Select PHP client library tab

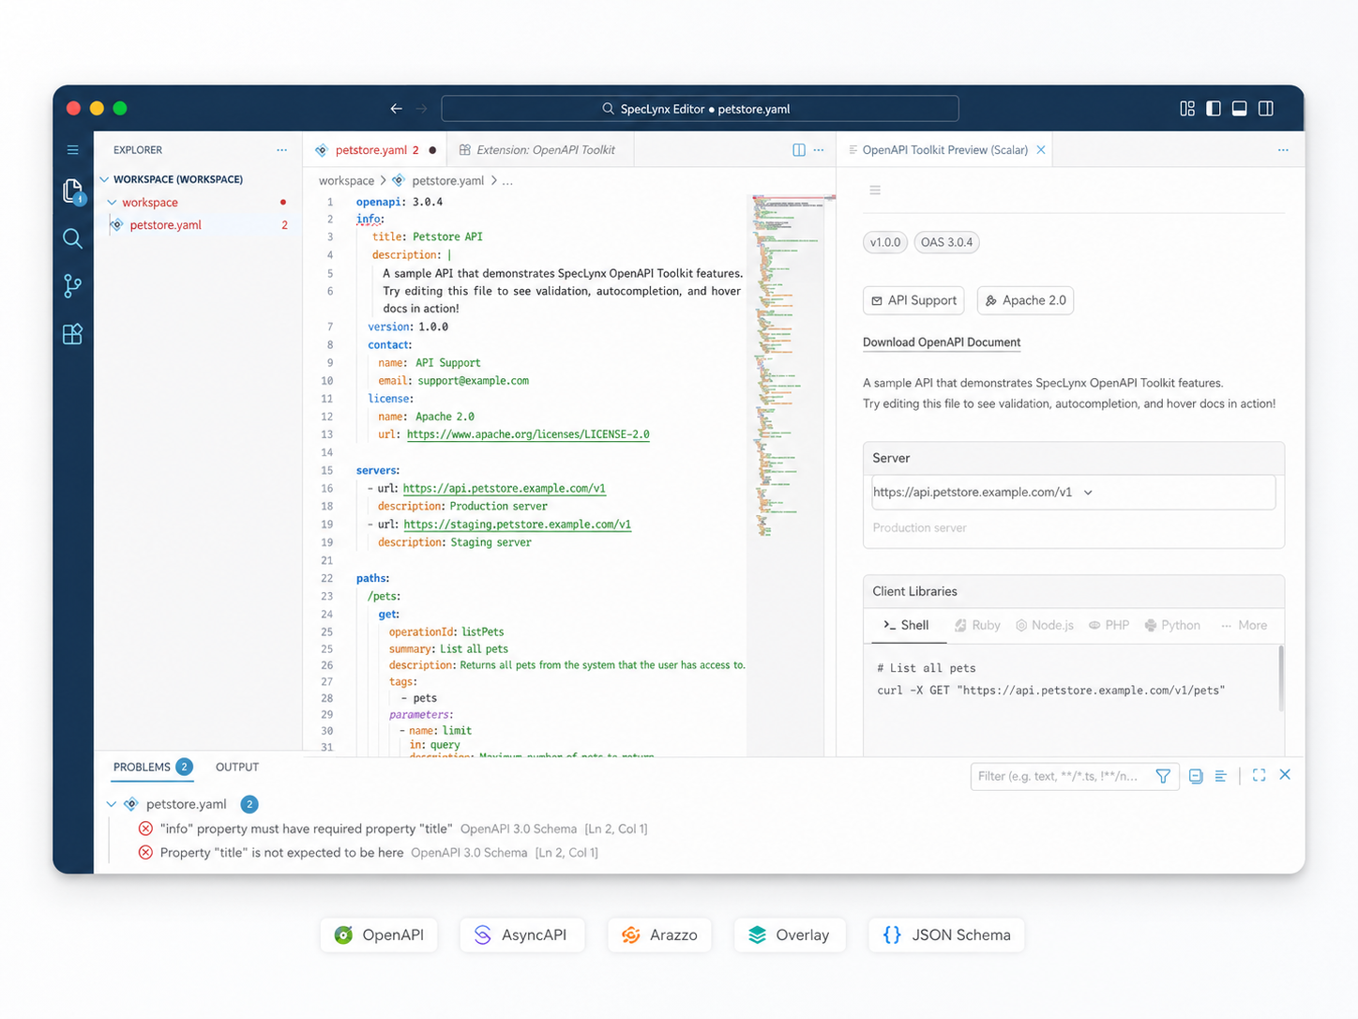pyautogui.click(x=1109, y=626)
